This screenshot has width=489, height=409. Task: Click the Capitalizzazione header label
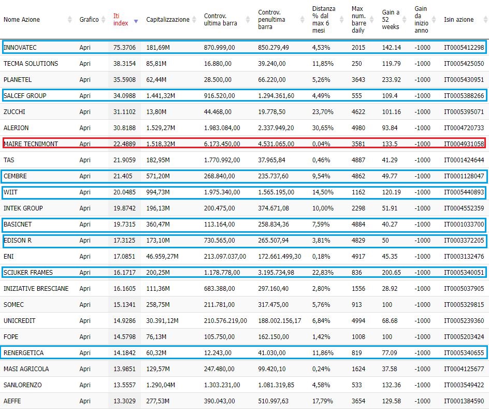[x=168, y=20]
